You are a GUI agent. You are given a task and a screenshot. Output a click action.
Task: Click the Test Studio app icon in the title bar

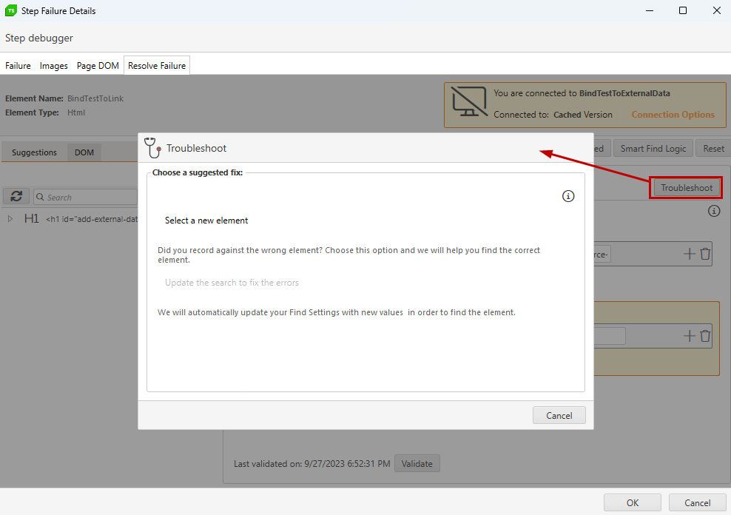point(10,10)
